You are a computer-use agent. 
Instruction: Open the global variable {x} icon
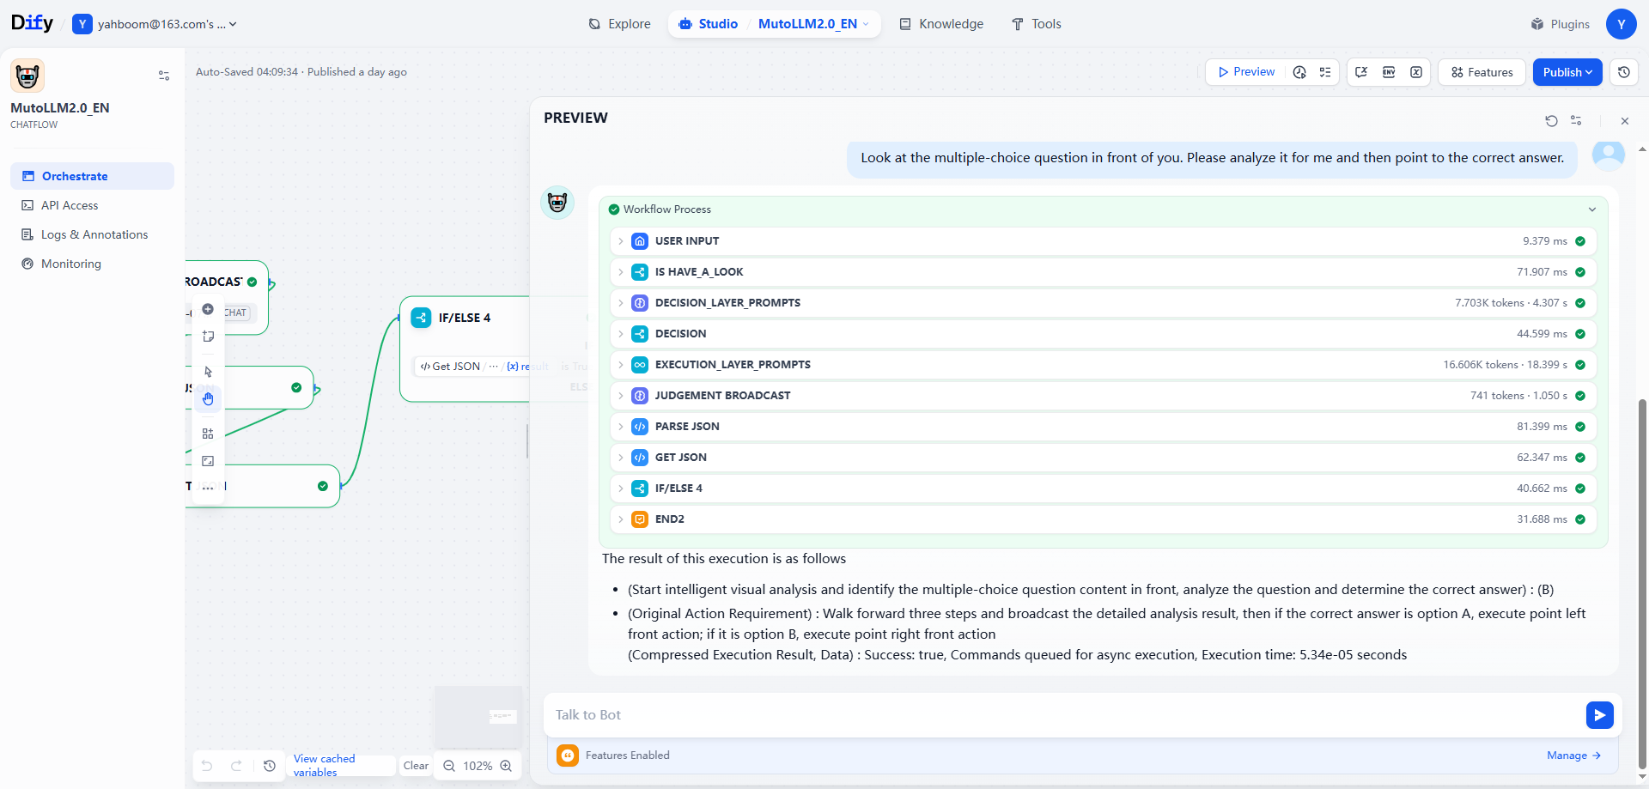point(1416,72)
